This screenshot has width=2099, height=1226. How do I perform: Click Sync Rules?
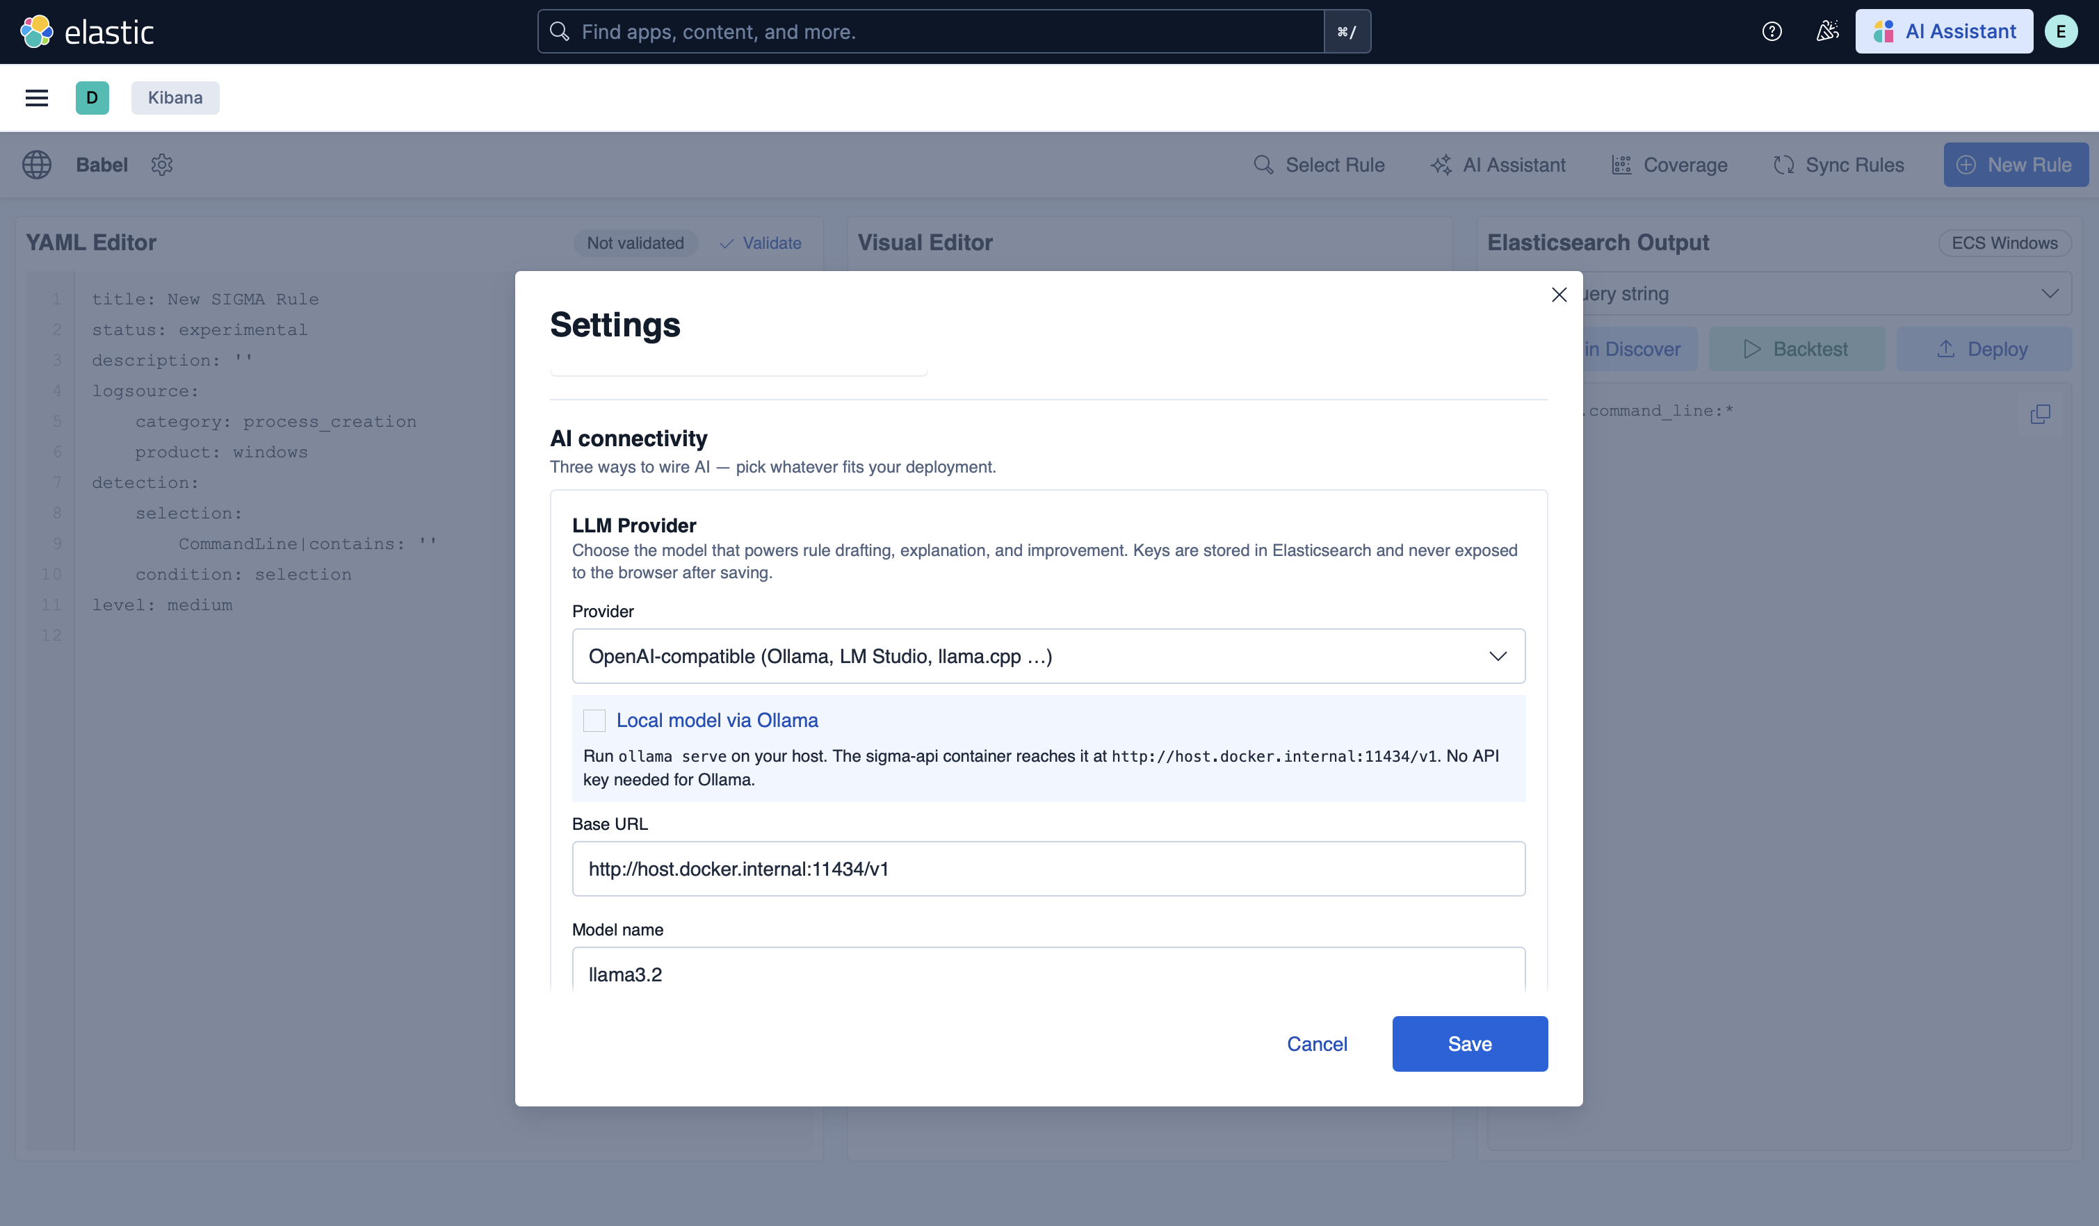[x=1838, y=165]
